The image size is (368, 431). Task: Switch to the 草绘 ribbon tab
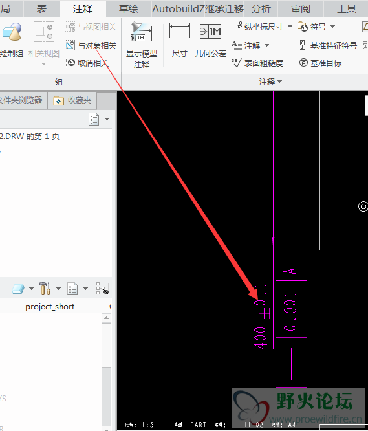[129, 9]
